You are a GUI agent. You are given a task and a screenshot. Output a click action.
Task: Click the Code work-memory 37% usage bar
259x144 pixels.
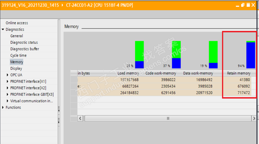176,55
